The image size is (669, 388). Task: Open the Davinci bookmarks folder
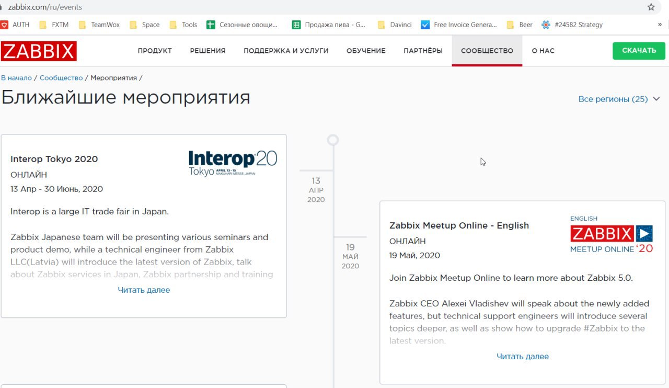[395, 25]
